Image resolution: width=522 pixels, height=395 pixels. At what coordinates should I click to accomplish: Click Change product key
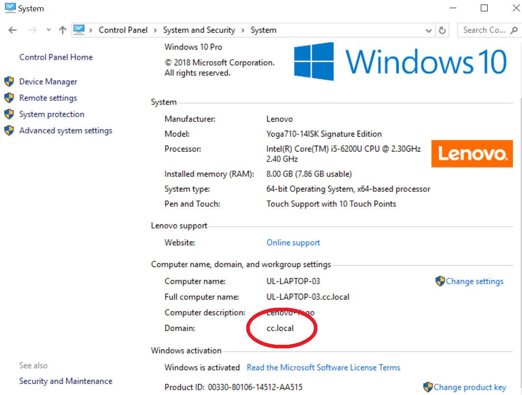(x=469, y=387)
